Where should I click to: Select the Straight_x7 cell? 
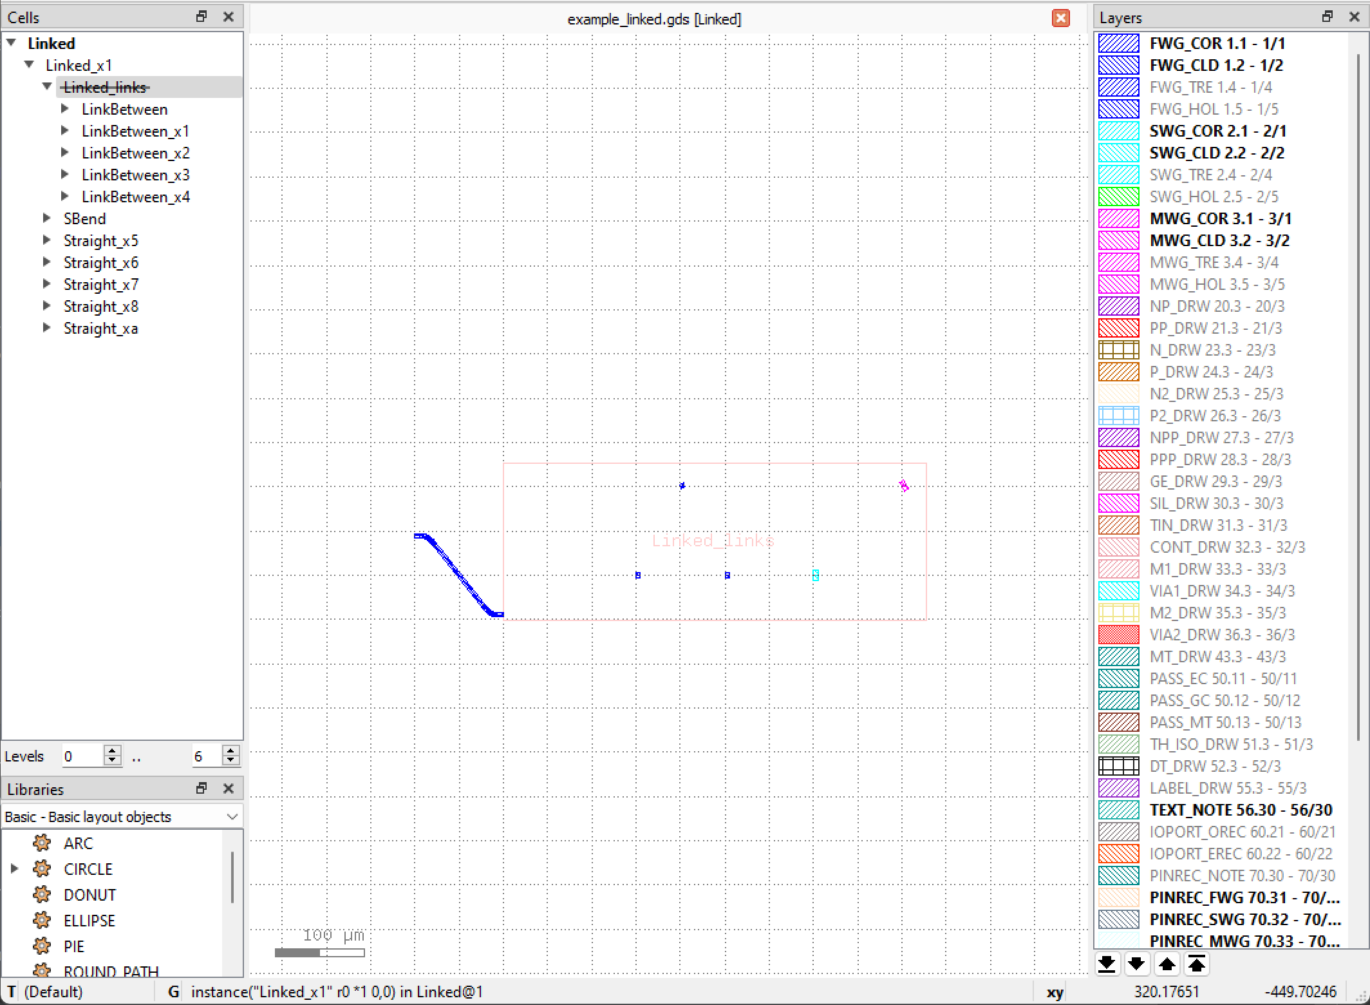click(101, 285)
